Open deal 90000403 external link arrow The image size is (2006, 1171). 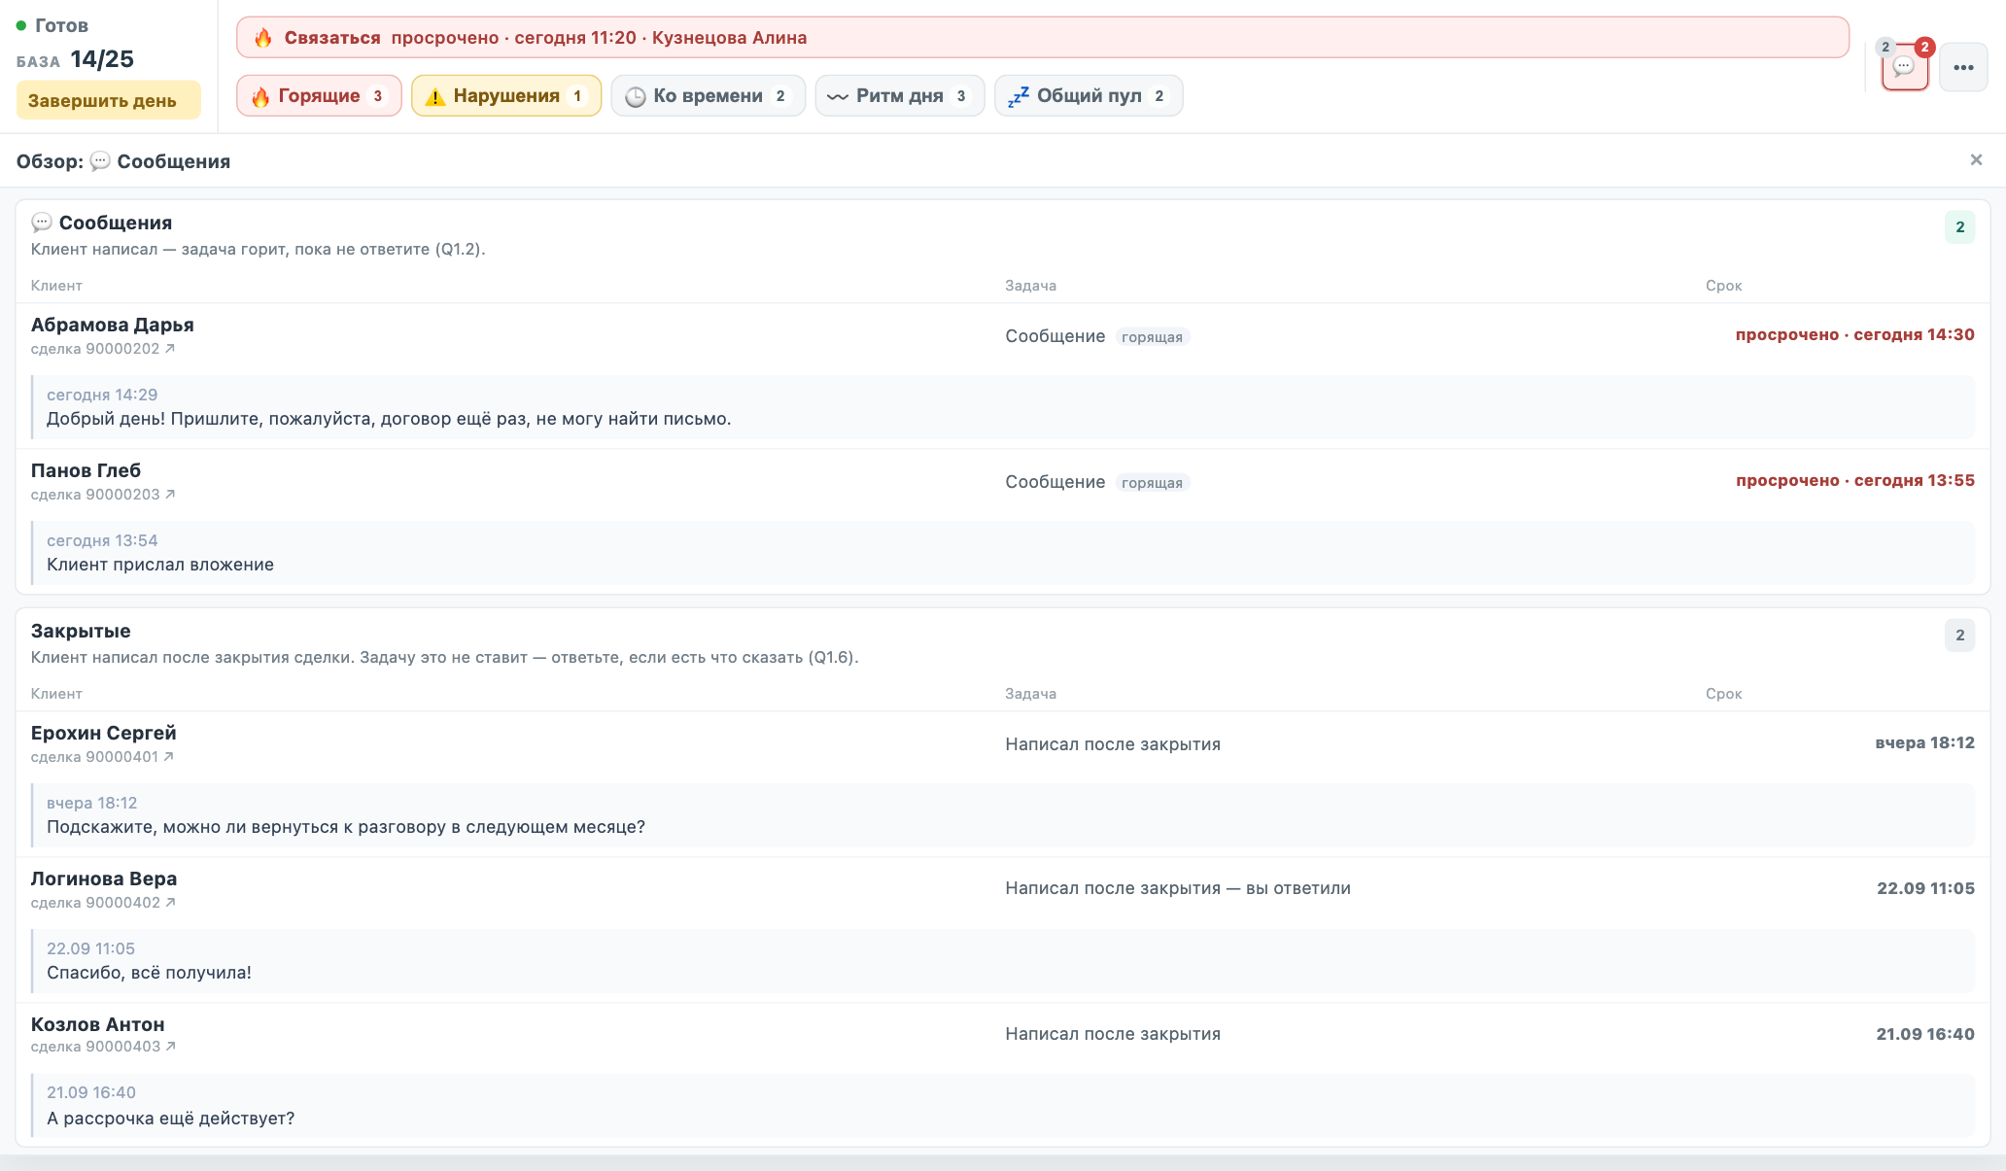(170, 1046)
